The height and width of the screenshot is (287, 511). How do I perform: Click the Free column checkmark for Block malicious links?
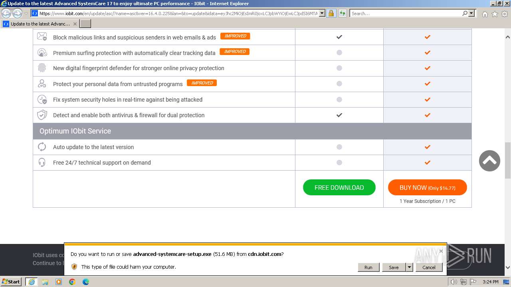click(x=339, y=37)
